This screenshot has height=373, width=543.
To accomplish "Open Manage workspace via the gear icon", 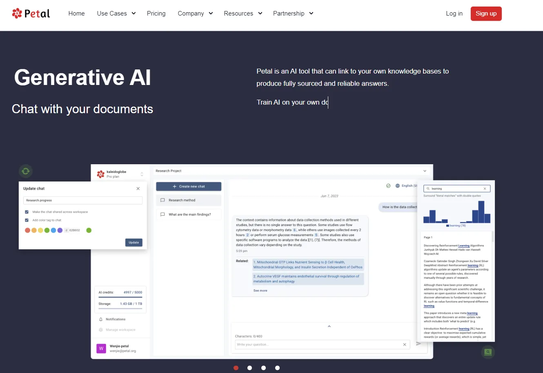I will [x=101, y=330].
